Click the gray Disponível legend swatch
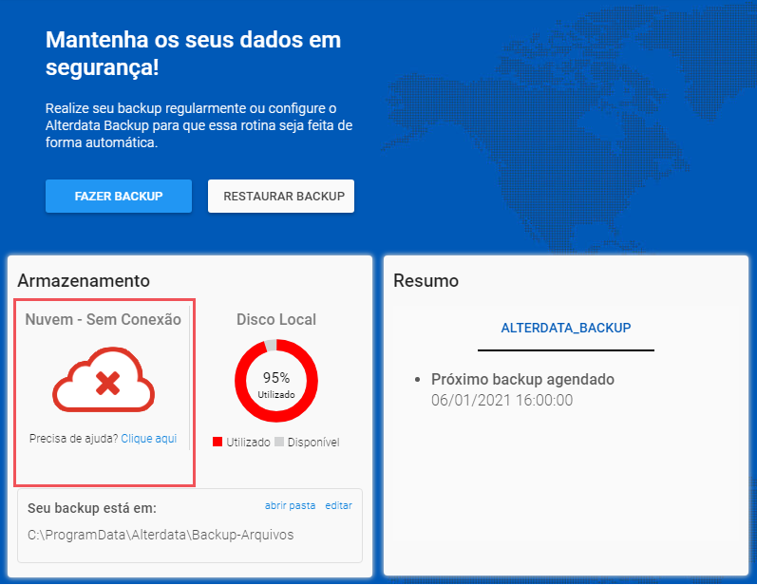The image size is (757, 585). 279,442
